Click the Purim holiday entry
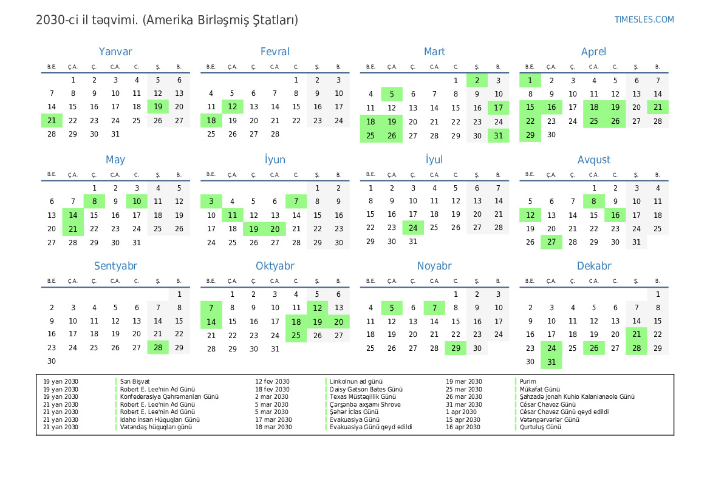Viewport: 710px width, 502px height. click(x=528, y=382)
